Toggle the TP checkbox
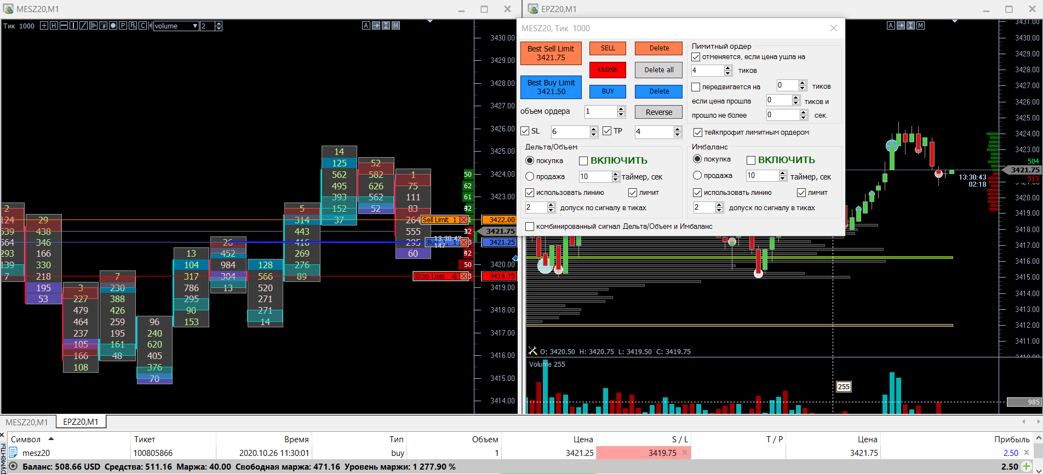This screenshot has width=1043, height=474. pyautogui.click(x=607, y=131)
